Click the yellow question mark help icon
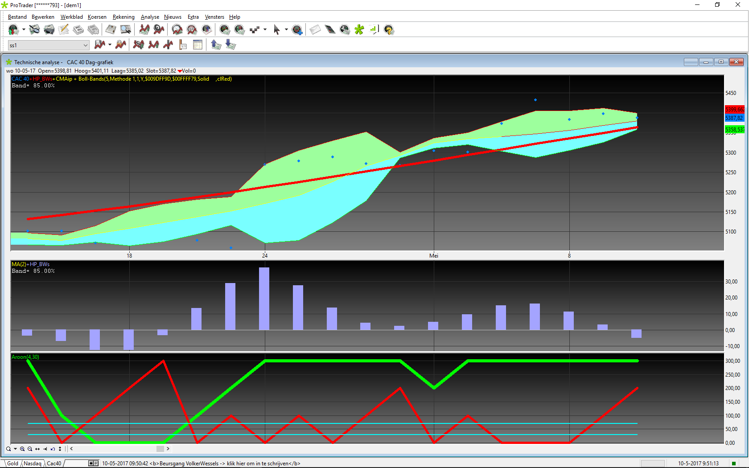The width and height of the screenshot is (749, 468). click(389, 30)
